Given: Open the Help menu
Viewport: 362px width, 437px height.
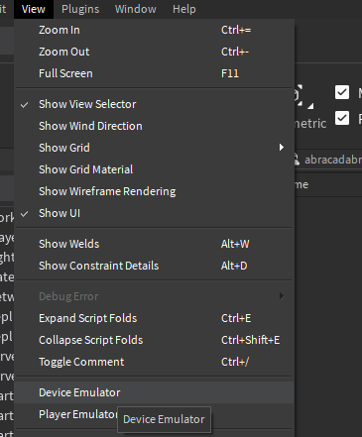Looking at the screenshot, I should pyautogui.click(x=184, y=9).
